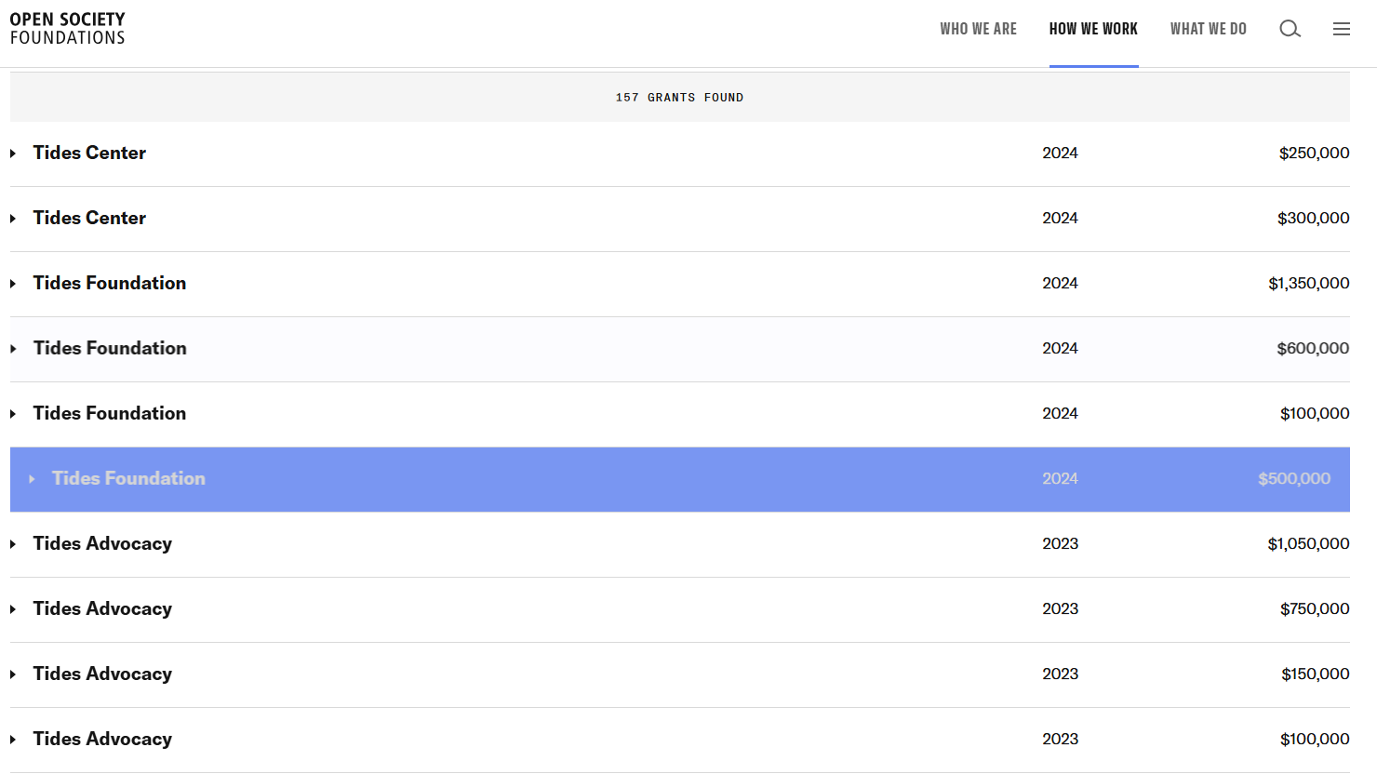Expand the Tides Center $250,000 grant arrow
This screenshot has width=1377, height=774.
click(13, 153)
